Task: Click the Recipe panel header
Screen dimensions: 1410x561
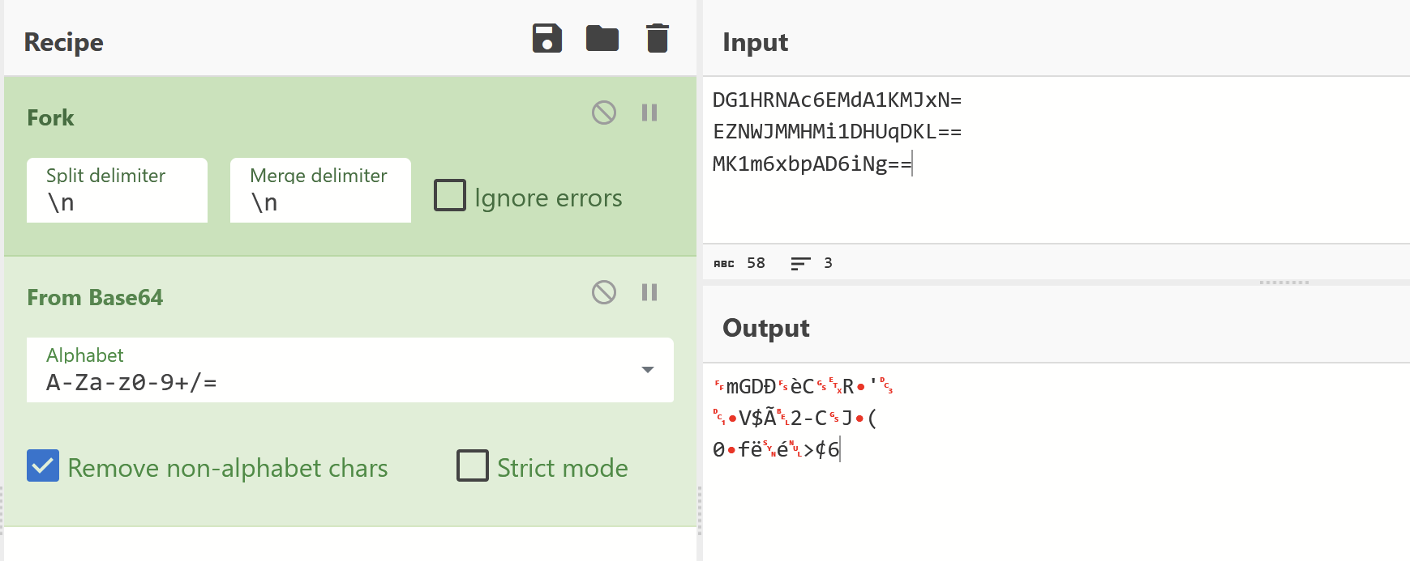Action: 62,42
